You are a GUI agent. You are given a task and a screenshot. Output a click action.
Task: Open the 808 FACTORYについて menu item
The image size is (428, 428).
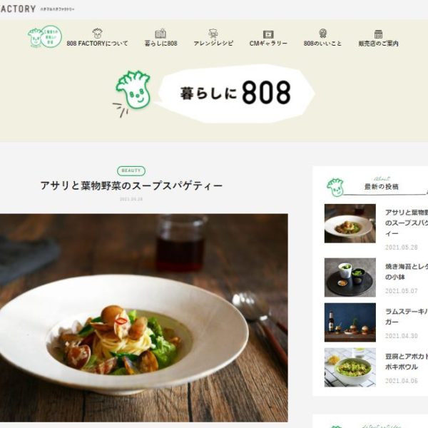coord(97,44)
